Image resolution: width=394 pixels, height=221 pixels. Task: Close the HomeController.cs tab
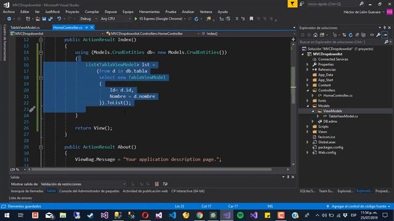coord(92,28)
